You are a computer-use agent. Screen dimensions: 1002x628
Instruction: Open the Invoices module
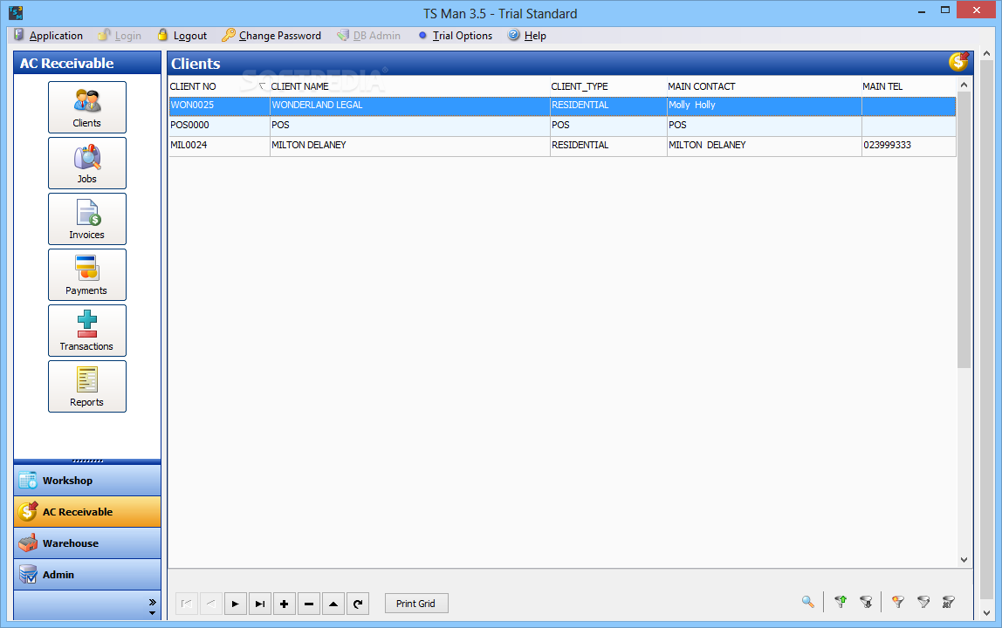(87, 218)
